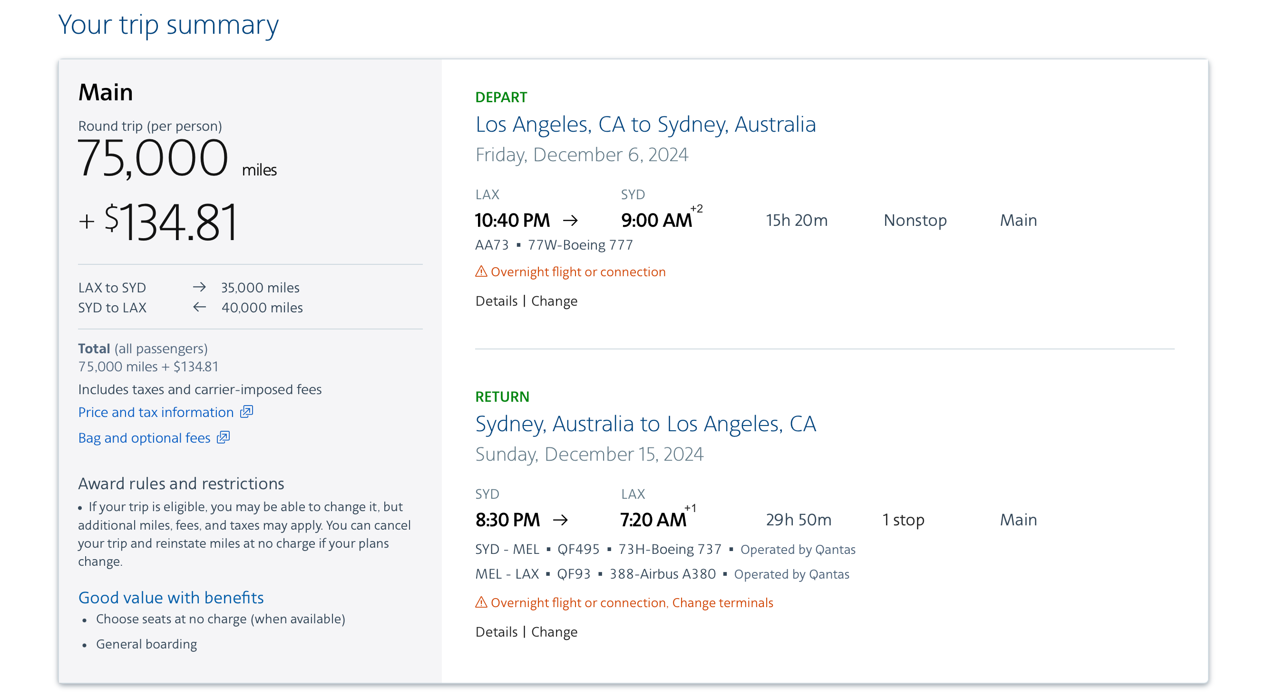Click external-link icon beside Price and tax information
This screenshot has width=1267, height=697.
point(246,411)
